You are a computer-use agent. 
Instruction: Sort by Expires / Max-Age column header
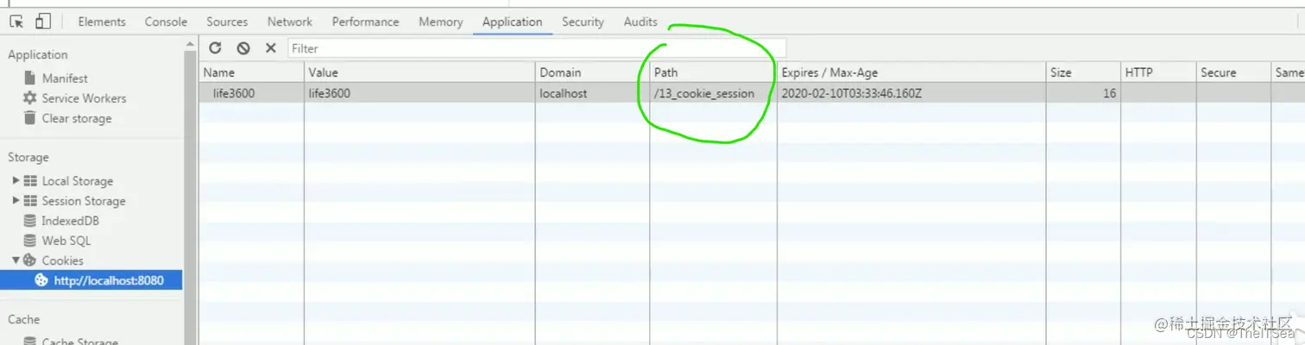click(911, 72)
